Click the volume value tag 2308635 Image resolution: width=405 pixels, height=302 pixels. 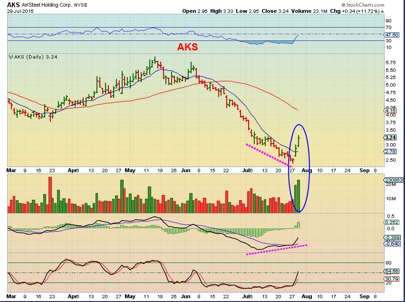394,180
